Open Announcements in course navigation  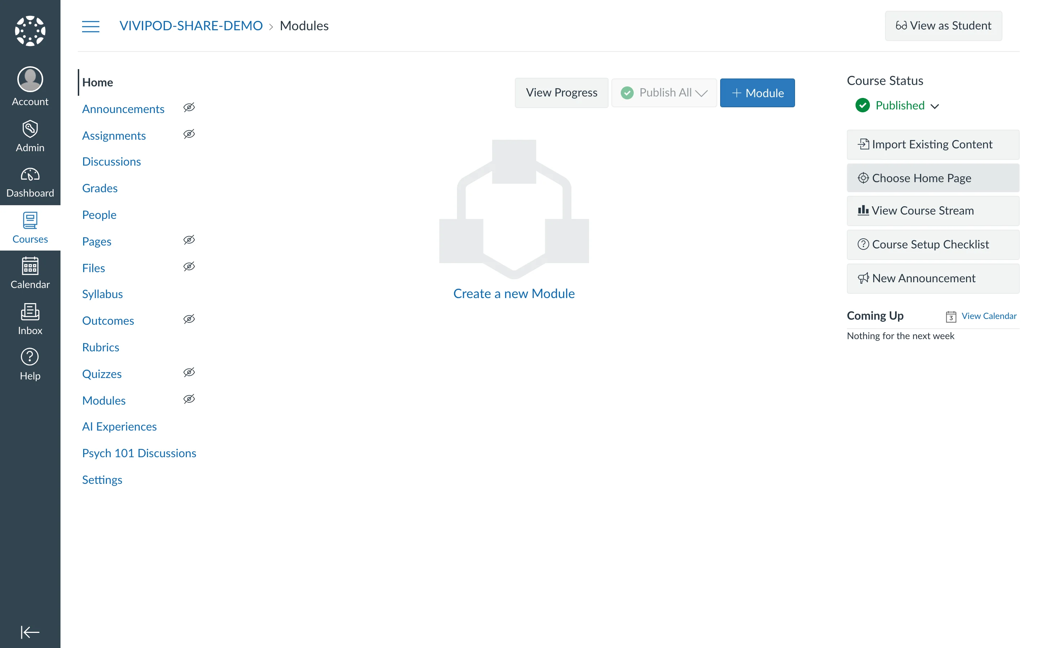[x=123, y=109]
